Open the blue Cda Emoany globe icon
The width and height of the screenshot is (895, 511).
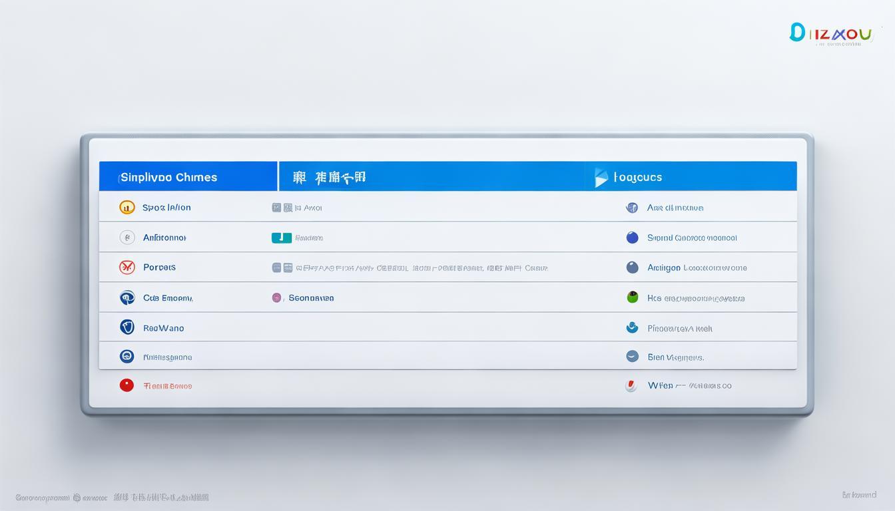[x=127, y=297]
